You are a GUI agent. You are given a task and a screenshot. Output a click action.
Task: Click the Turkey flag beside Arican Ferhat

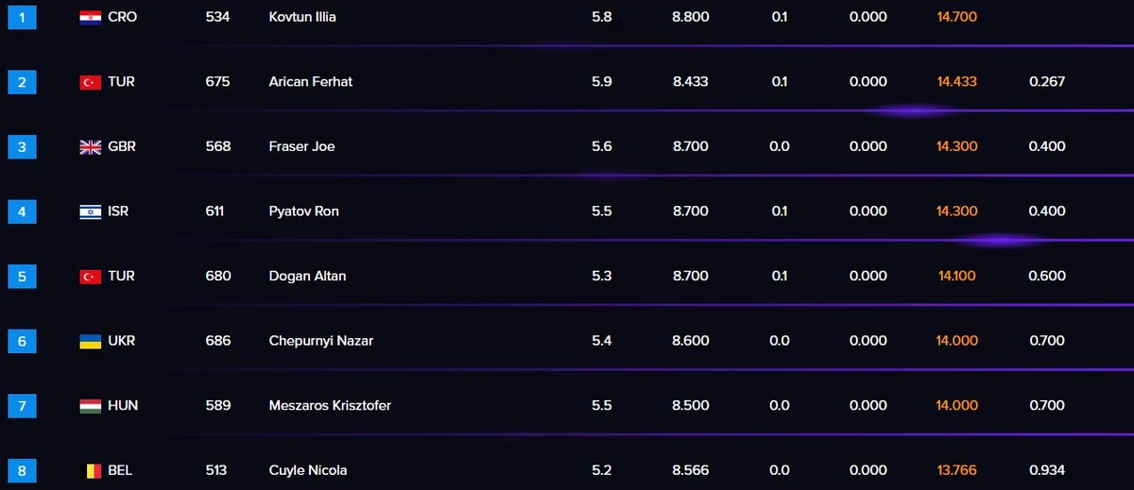point(91,82)
